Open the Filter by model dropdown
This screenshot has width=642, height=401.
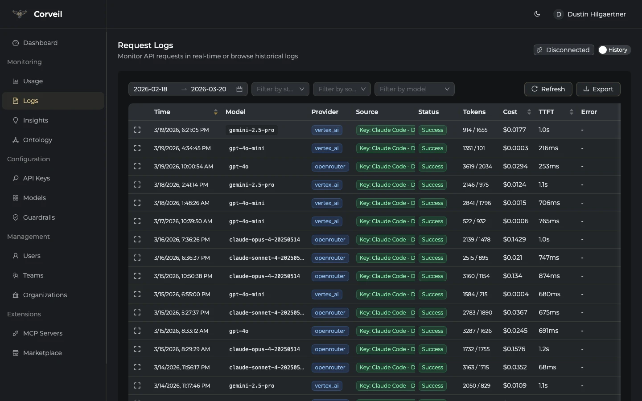click(x=414, y=89)
